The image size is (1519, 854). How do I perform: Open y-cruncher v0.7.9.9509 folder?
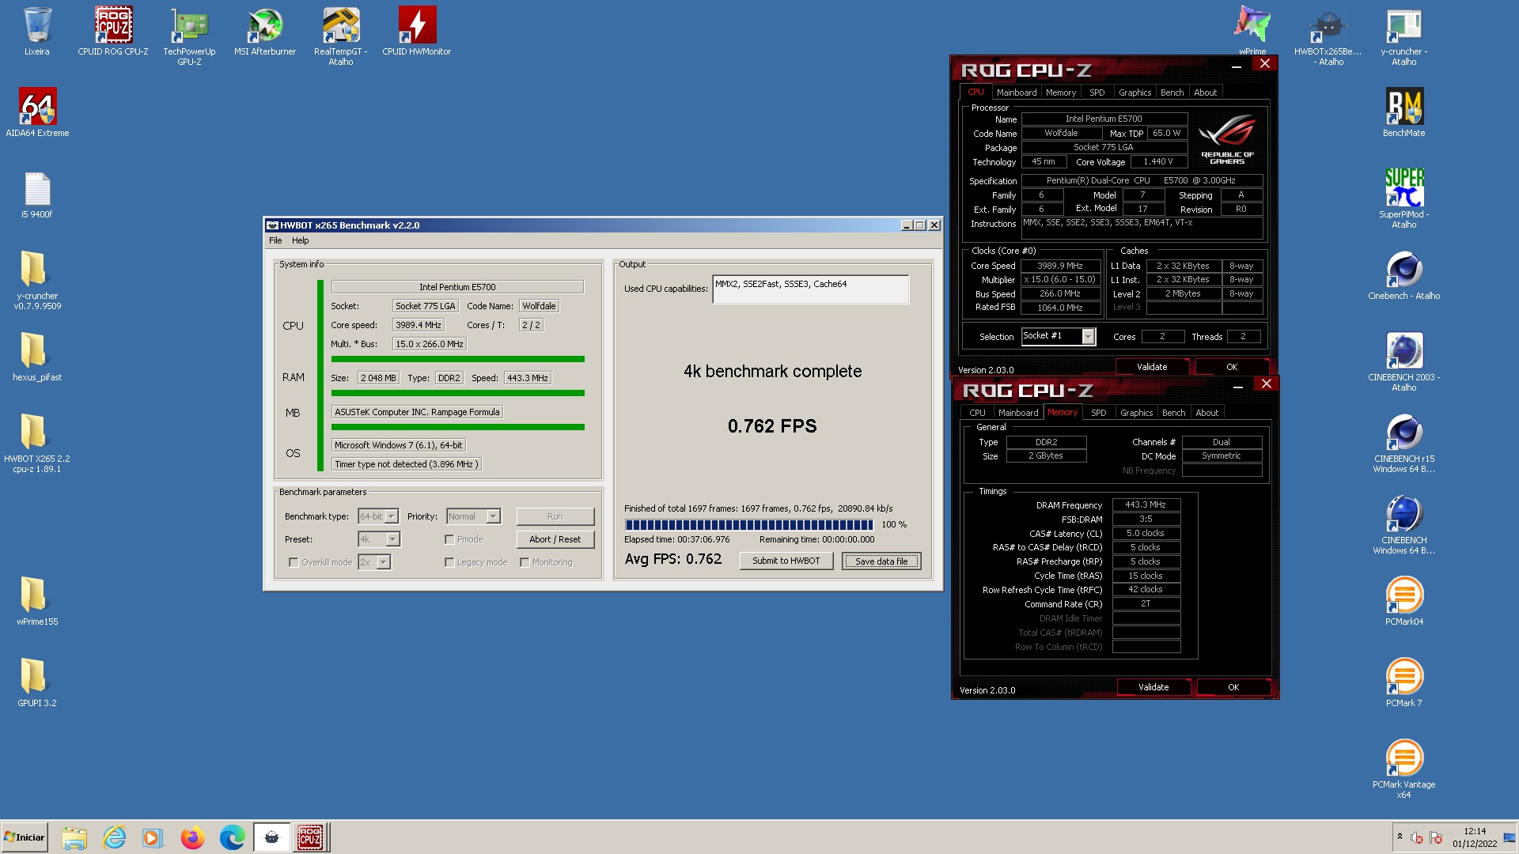37,281
